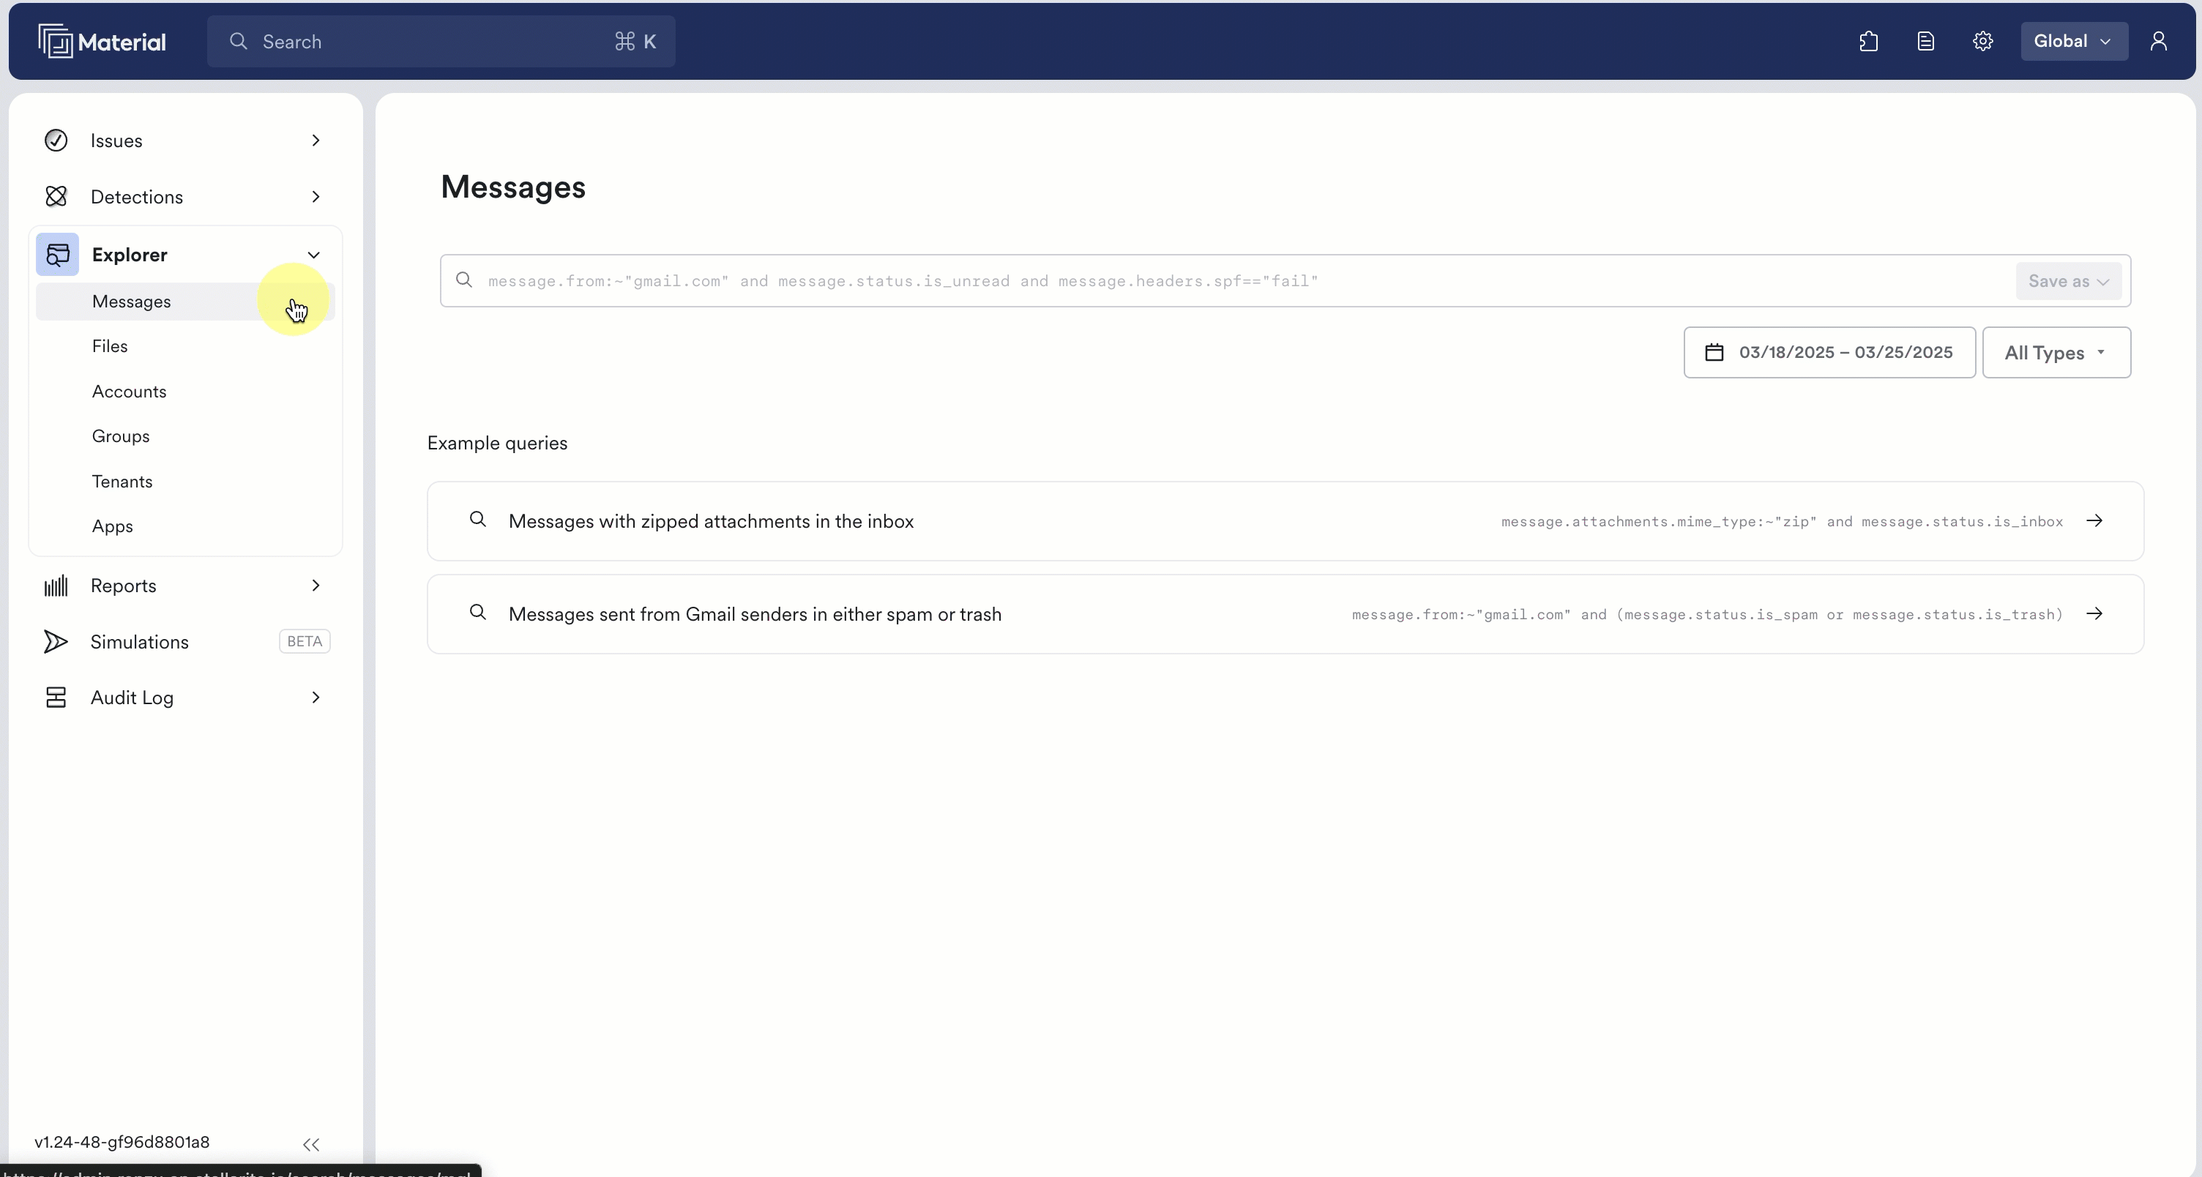Open settings gear icon
This screenshot has width=2202, height=1177.
point(1983,41)
